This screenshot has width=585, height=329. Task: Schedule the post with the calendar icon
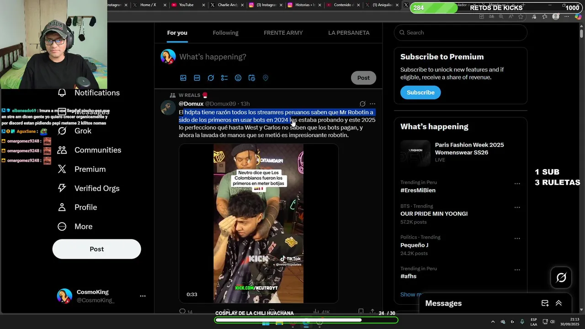(x=252, y=78)
